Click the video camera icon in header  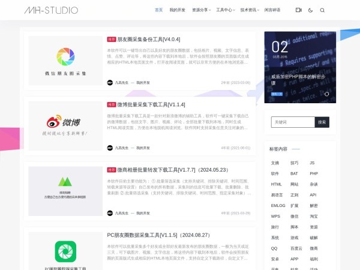(x=299, y=10)
